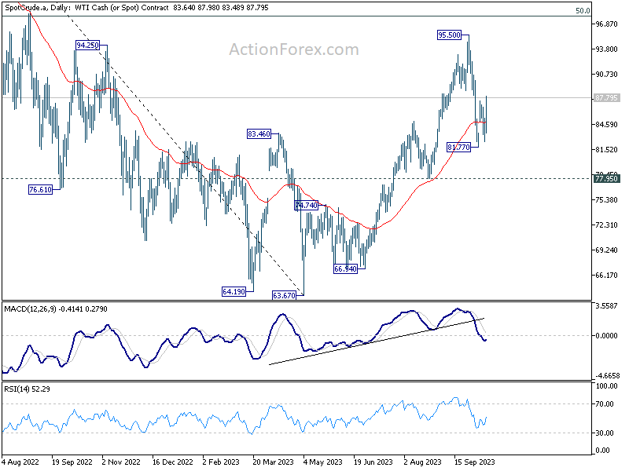629x471 pixels.
Task: Click the 66.170 price axis value
Action: (x=606, y=276)
